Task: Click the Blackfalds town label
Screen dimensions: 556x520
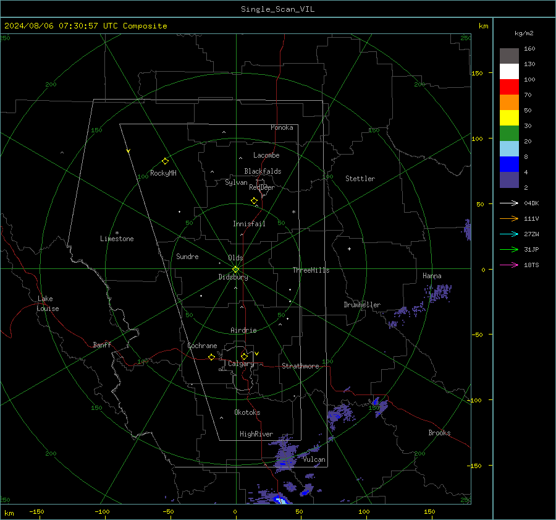Action: click(x=263, y=171)
